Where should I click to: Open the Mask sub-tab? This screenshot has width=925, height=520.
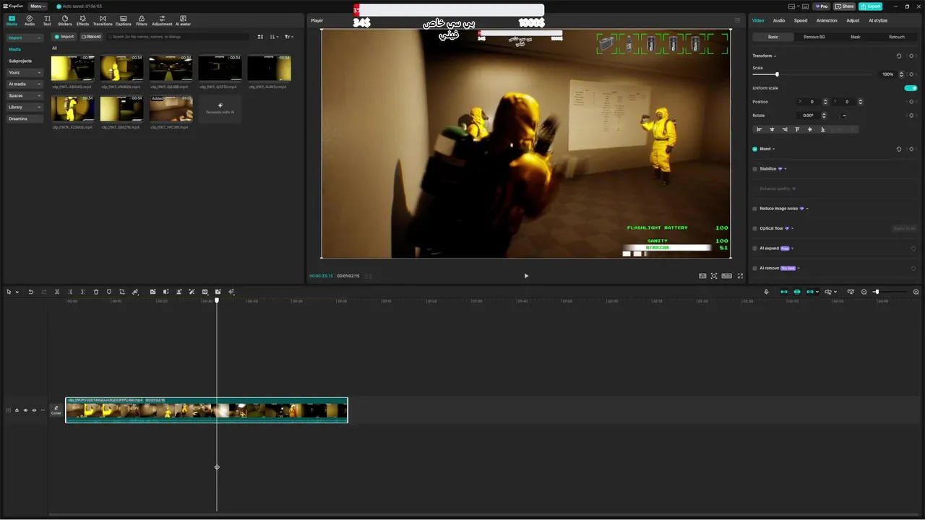(856, 37)
